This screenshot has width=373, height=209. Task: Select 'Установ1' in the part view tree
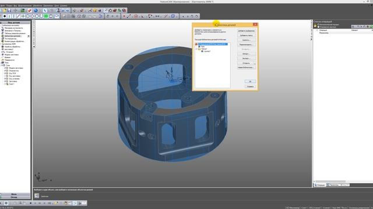(x=10, y=52)
